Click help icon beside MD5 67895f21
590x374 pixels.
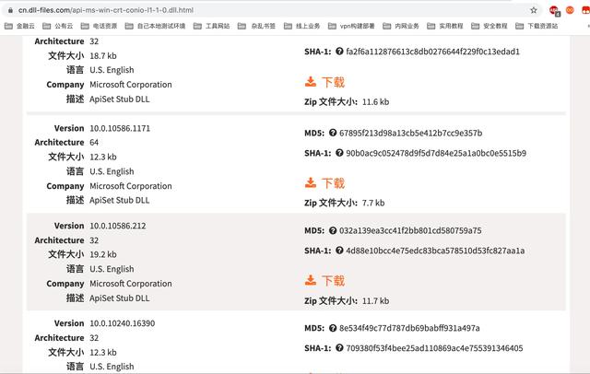(x=333, y=133)
